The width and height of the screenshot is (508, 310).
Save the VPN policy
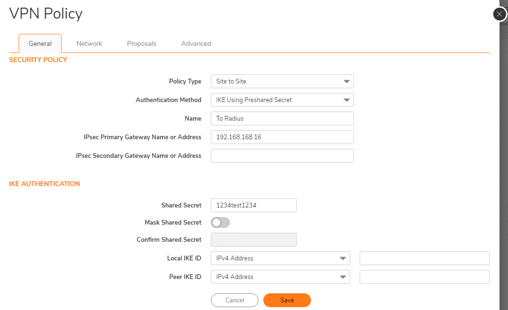point(287,300)
